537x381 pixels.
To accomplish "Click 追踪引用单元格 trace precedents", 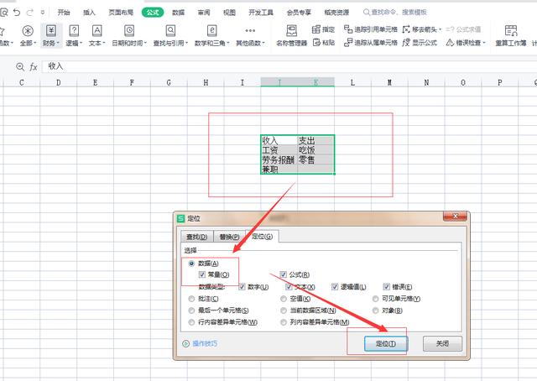I will [x=371, y=29].
